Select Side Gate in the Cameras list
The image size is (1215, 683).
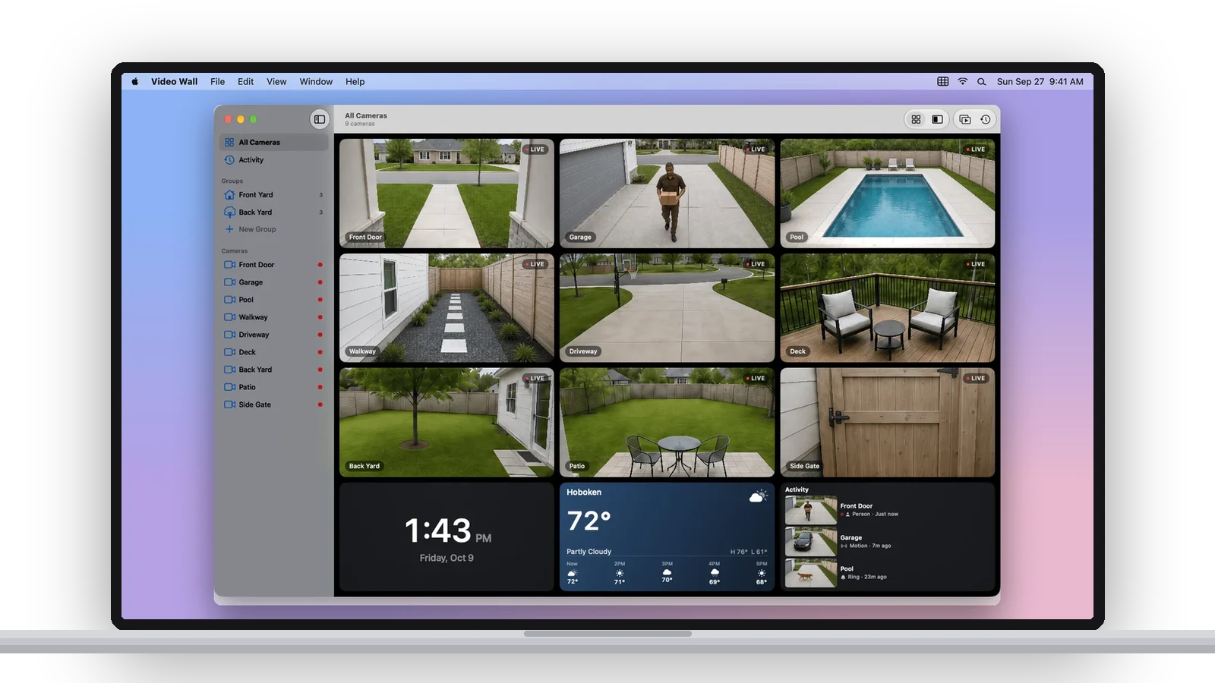click(273, 404)
